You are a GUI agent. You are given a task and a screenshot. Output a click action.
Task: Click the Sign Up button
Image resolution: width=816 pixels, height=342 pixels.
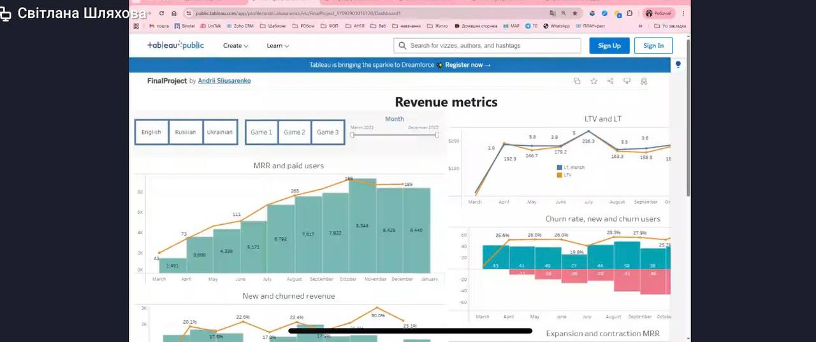(x=609, y=46)
